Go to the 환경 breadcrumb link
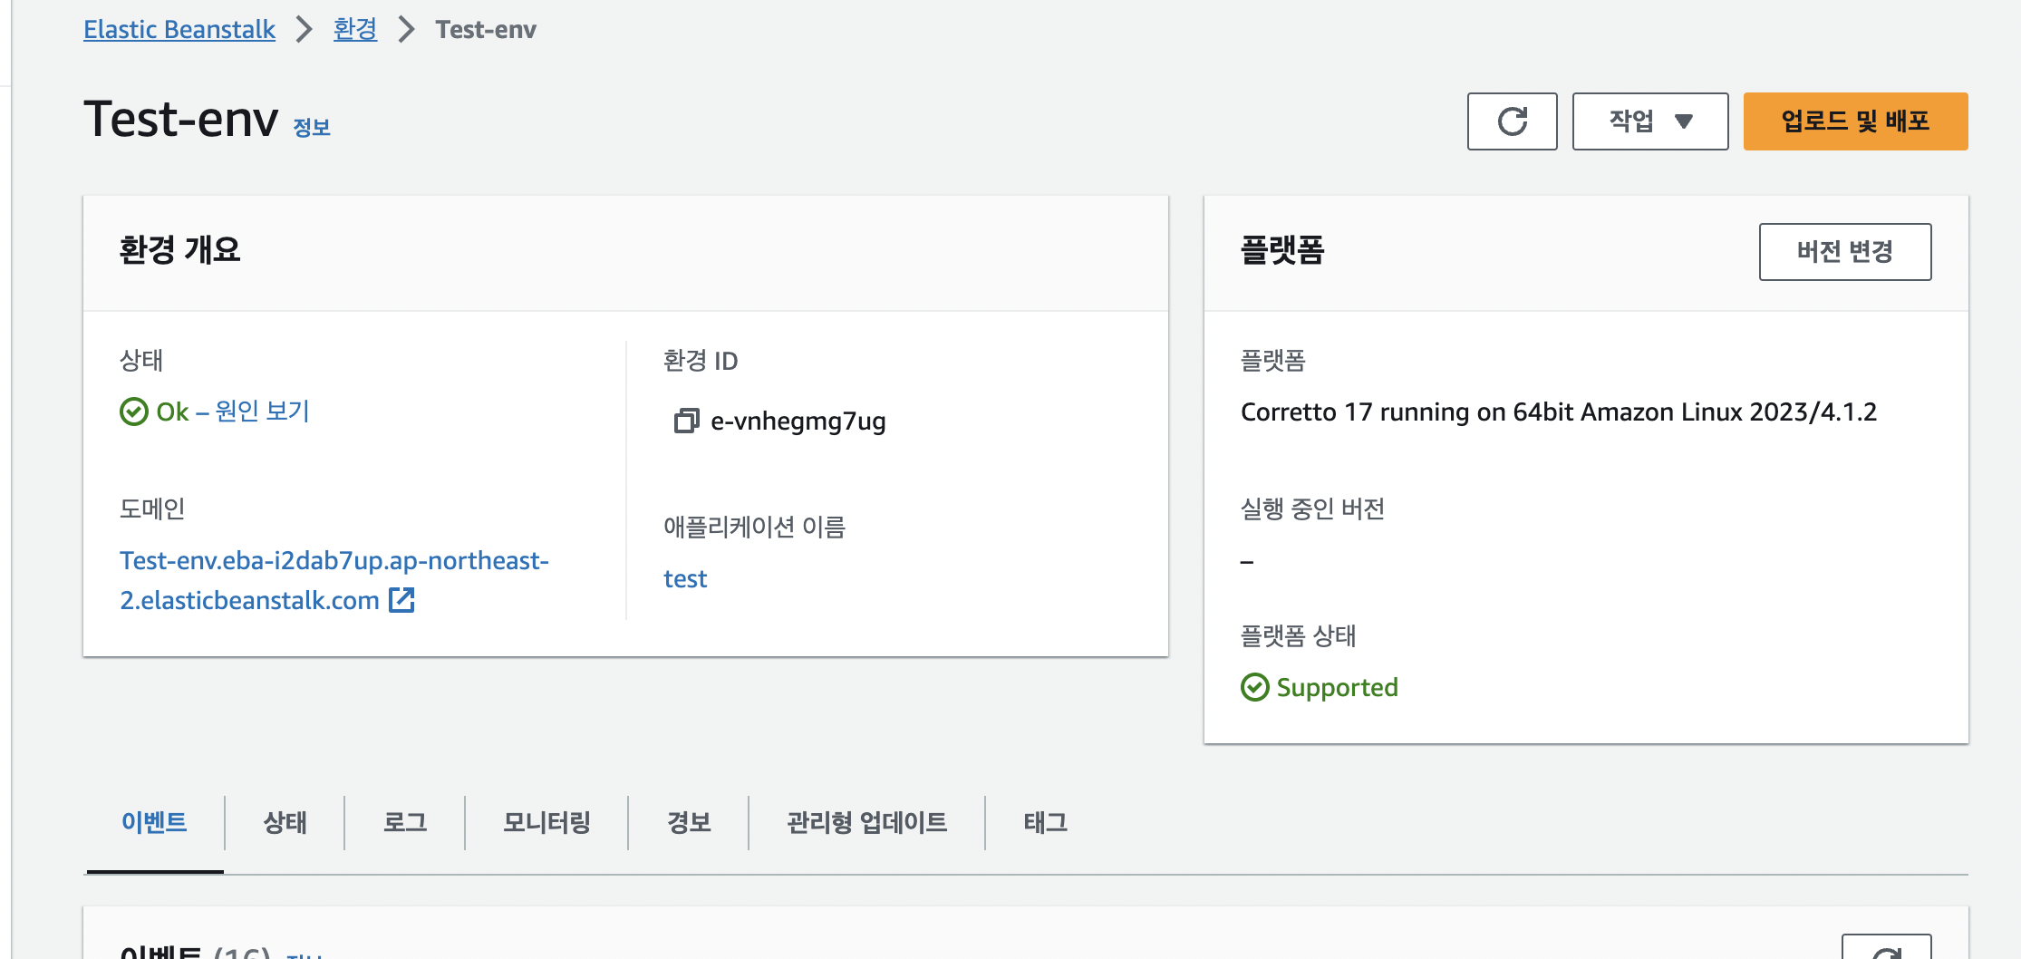 [355, 30]
